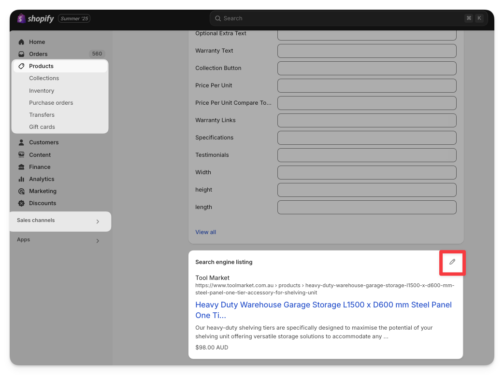Screen dimensions: 504x375
Task: Open Orders via its inbox icon
Action: coord(21,54)
